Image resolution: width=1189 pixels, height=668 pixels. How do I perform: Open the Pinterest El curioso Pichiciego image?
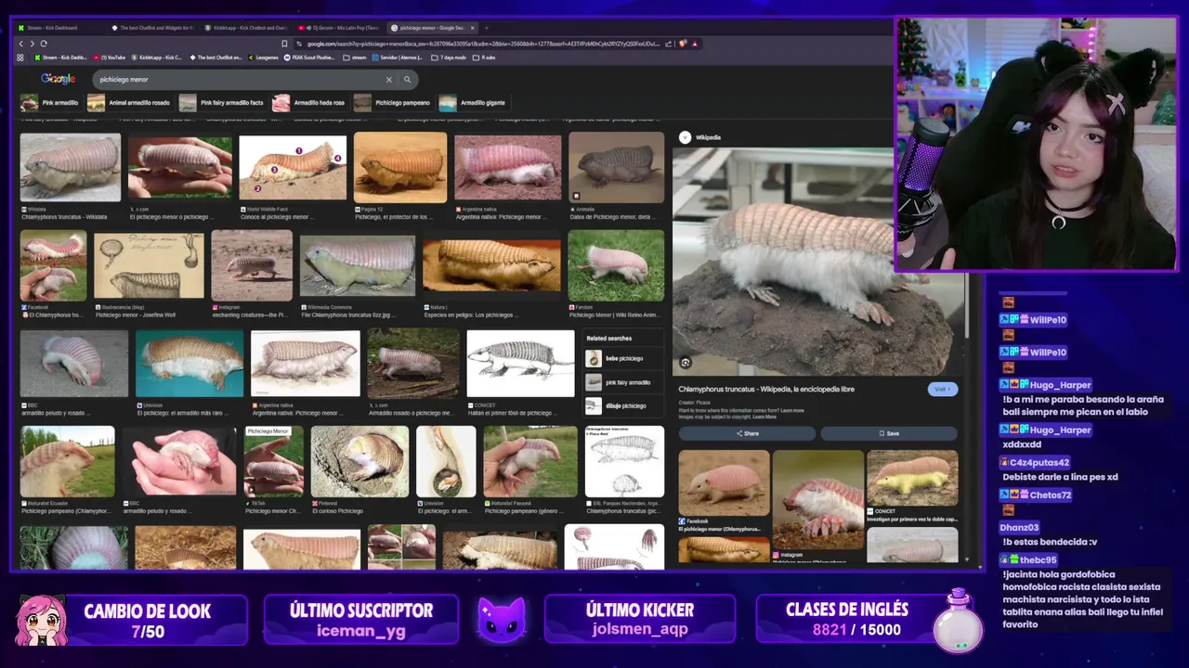click(x=359, y=462)
